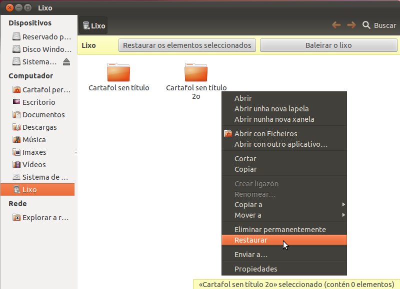Viewport: 400px width, 289px height.
Task: Select the Cartafol sen título folder icon
Action: click(x=118, y=72)
